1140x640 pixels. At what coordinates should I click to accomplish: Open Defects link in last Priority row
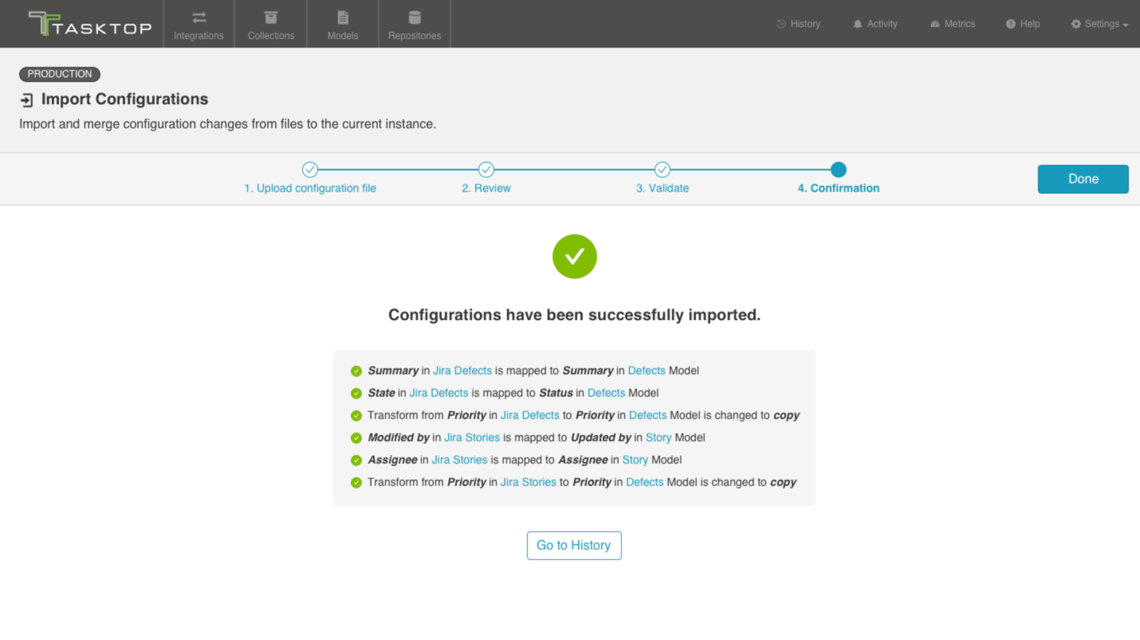point(644,482)
